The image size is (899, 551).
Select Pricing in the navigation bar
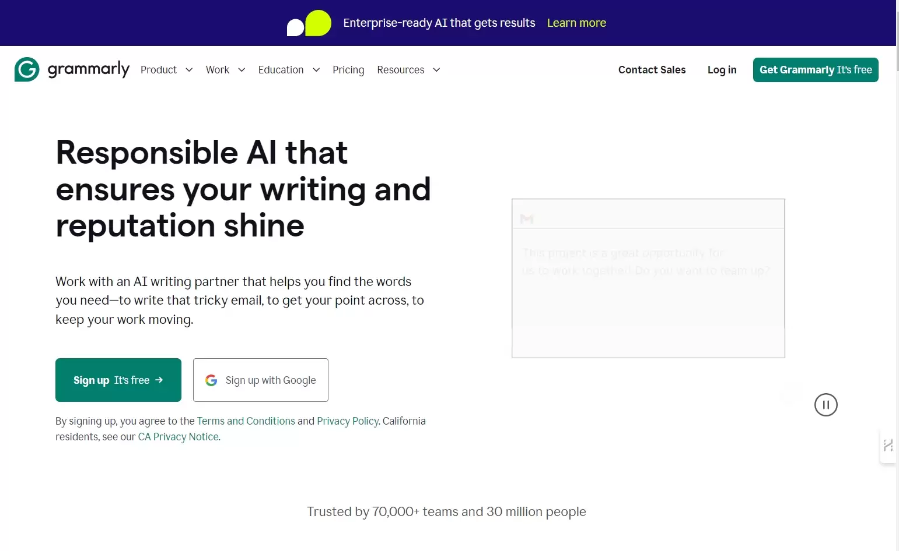(348, 69)
